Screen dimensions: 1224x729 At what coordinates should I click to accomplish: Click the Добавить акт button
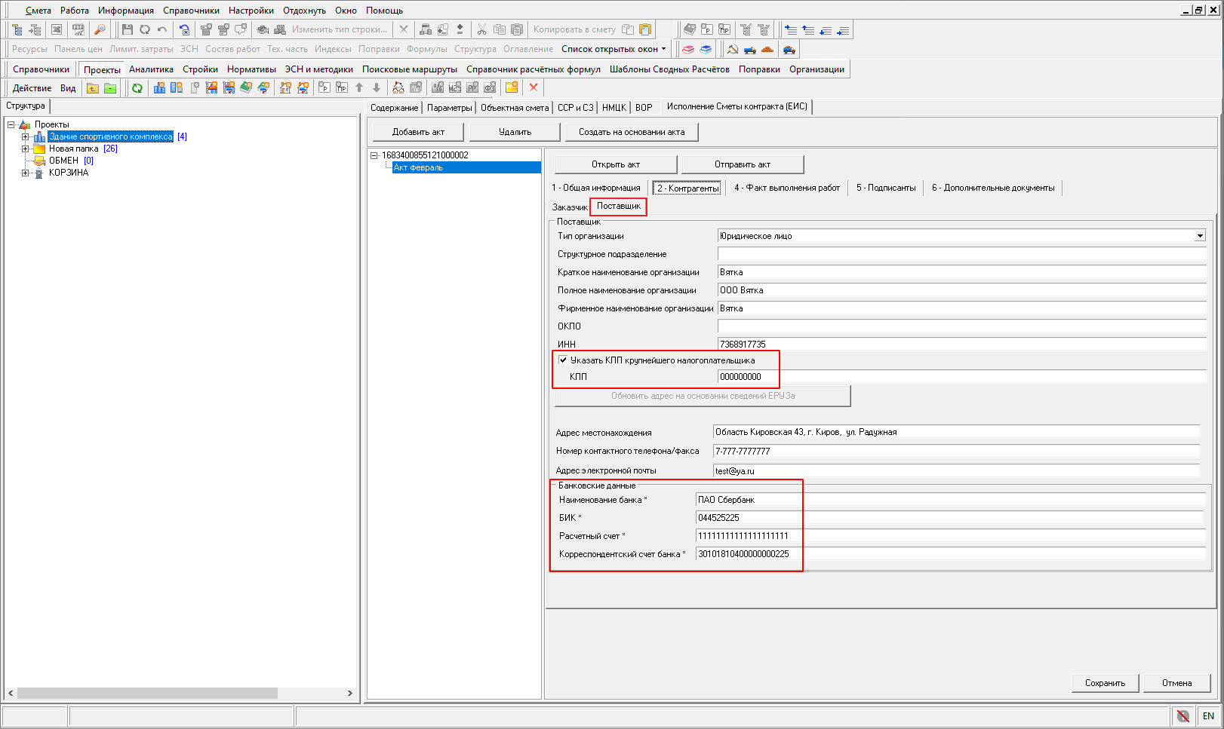418,132
